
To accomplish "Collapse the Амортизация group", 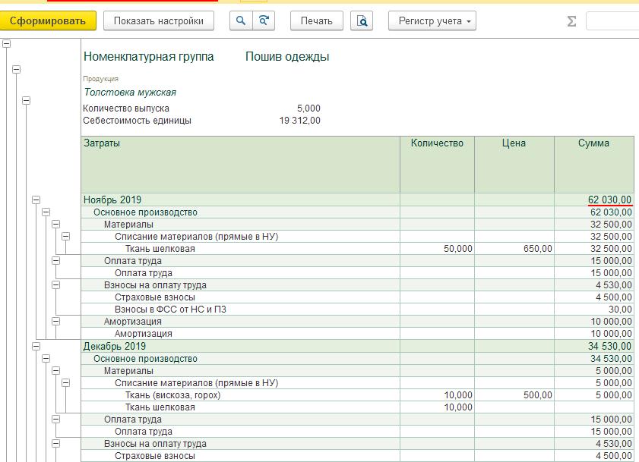I will tap(55, 321).
